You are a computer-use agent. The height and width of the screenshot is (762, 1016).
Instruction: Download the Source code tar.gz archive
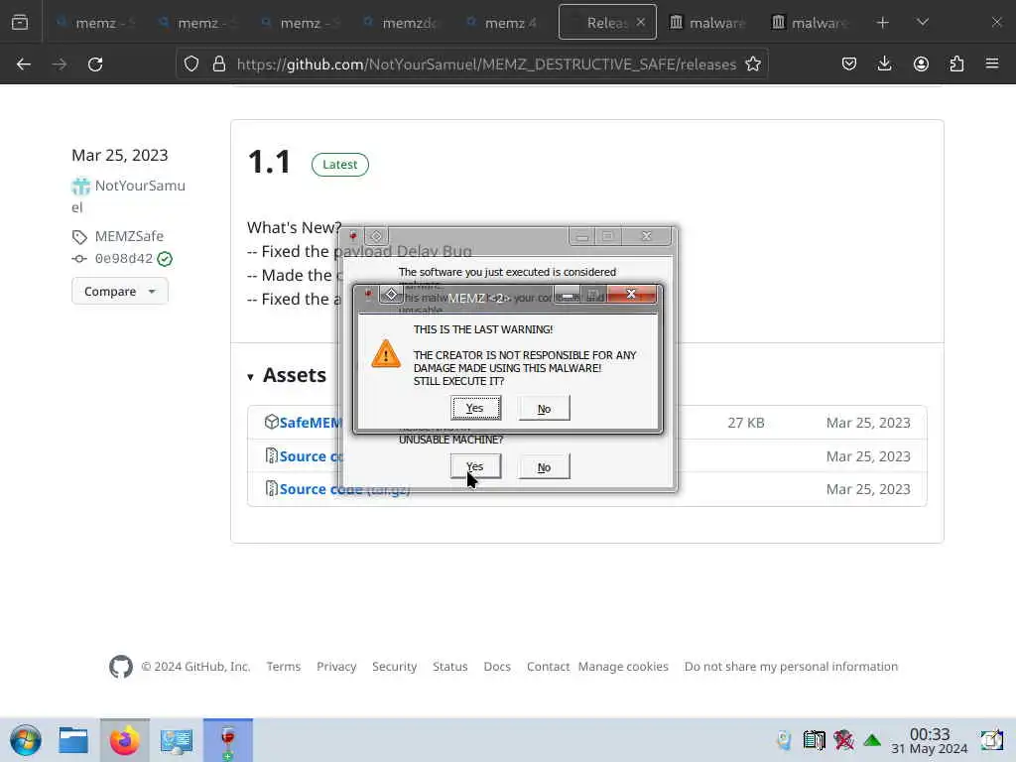344,489
